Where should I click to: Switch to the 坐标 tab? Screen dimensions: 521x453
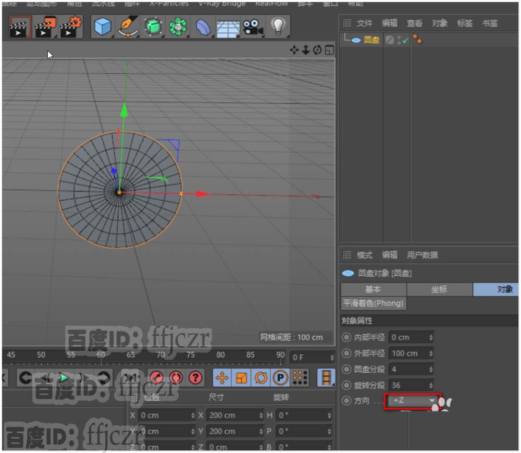(439, 289)
